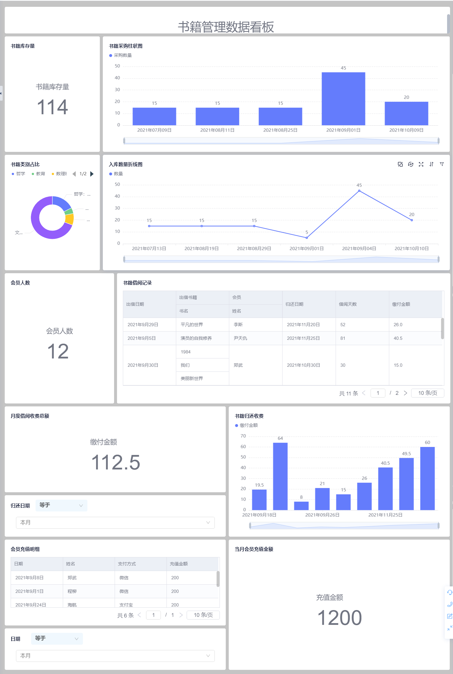Click the edit chart icon on 入库数量折线图
The image size is (453, 674).
(x=400, y=164)
